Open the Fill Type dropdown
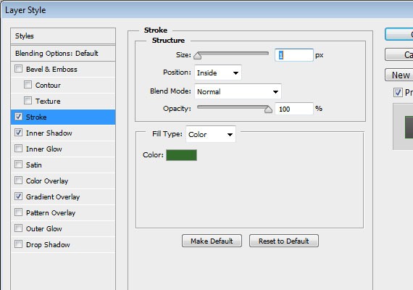This screenshot has height=290, width=413. click(x=211, y=134)
